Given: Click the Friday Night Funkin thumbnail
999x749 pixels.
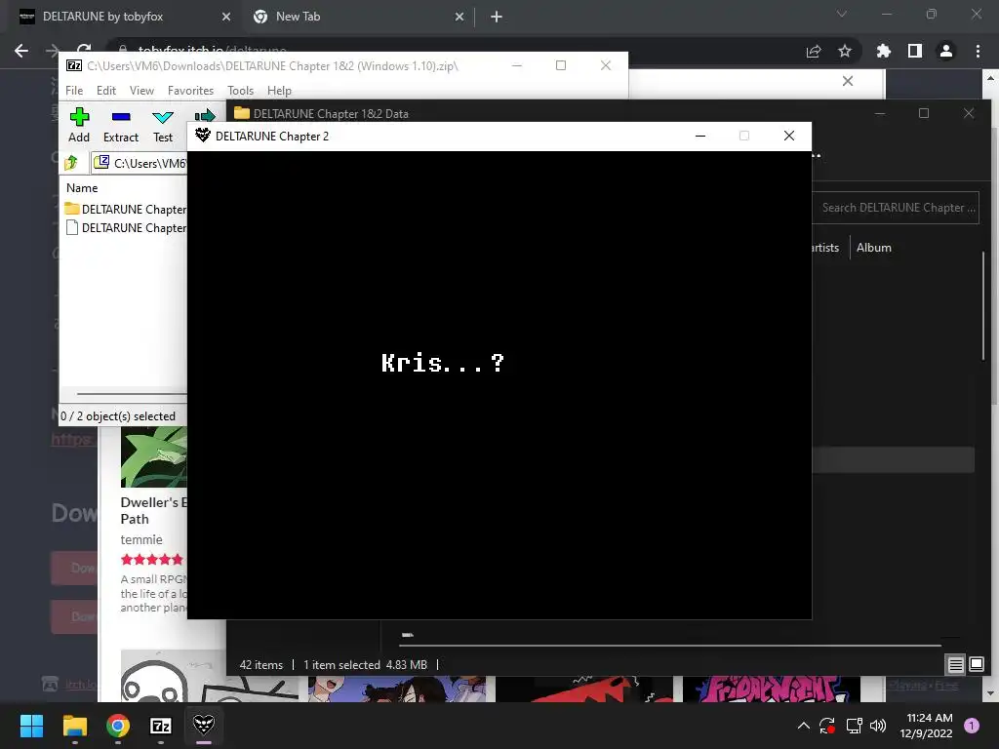Looking at the screenshot, I should [x=771, y=690].
